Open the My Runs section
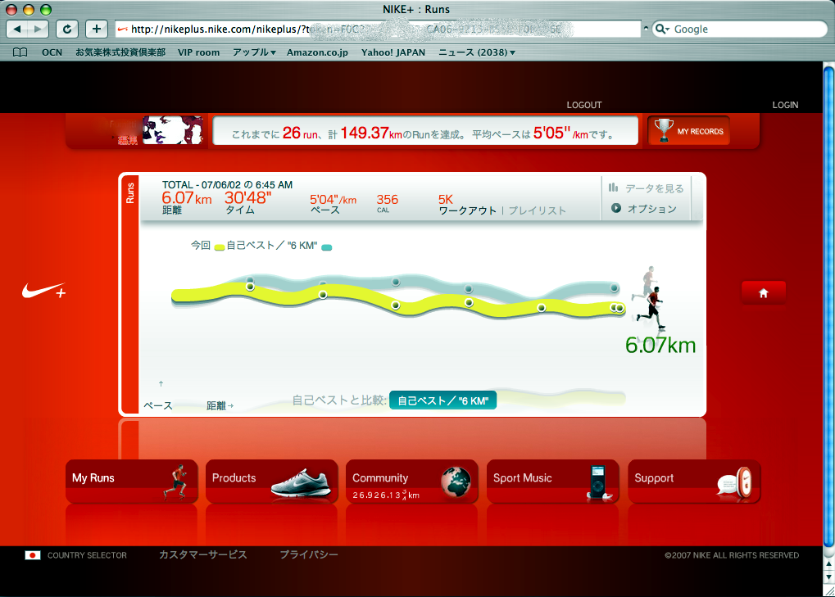 [x=132, y=481]
